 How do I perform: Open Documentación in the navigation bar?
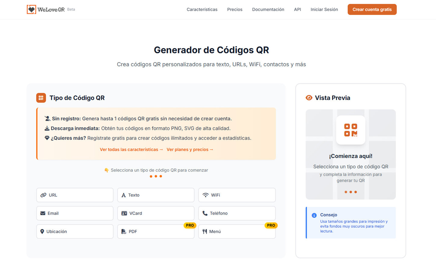(x=268, y=10)
